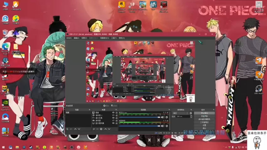Open the Rockstar Games desktop shortcut

[121, 7]
